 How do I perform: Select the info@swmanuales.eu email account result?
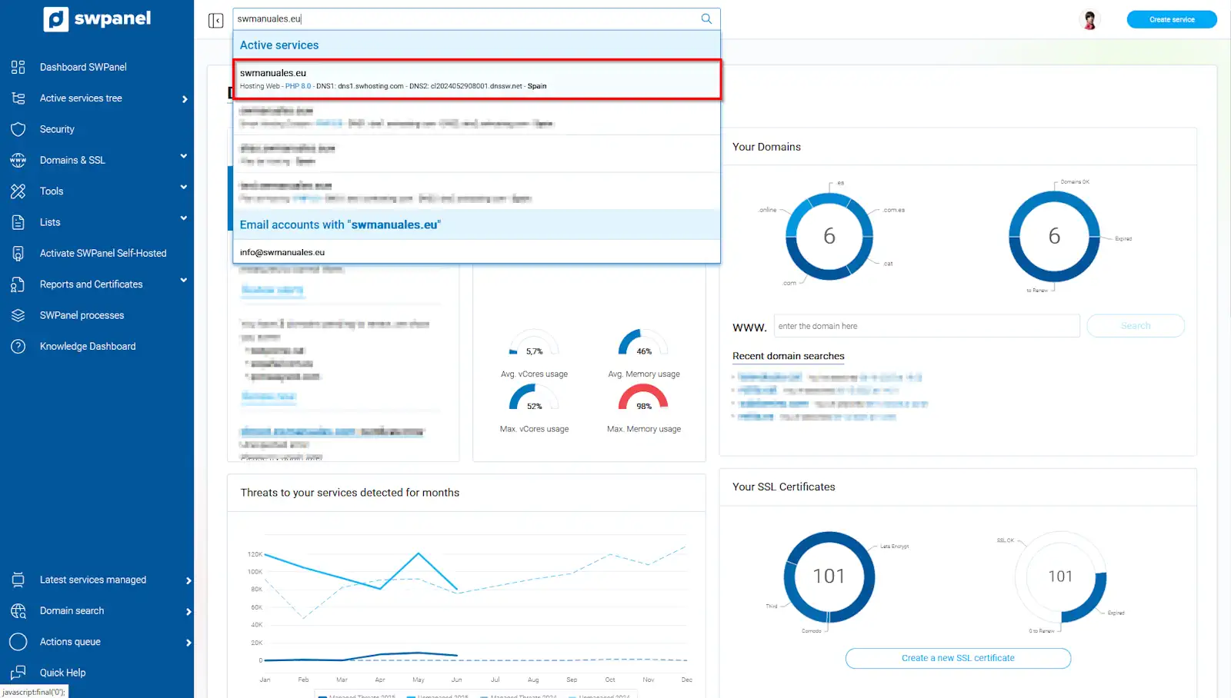click(x=477, y=252)
